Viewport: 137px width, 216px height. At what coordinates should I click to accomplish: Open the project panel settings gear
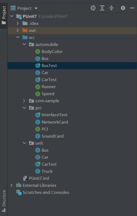click(123, 8)
